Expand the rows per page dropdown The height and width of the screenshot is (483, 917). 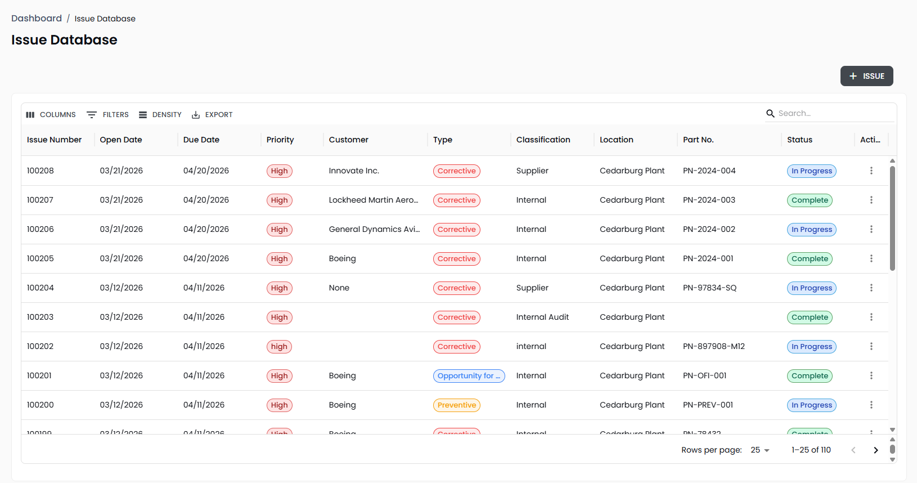760,450
